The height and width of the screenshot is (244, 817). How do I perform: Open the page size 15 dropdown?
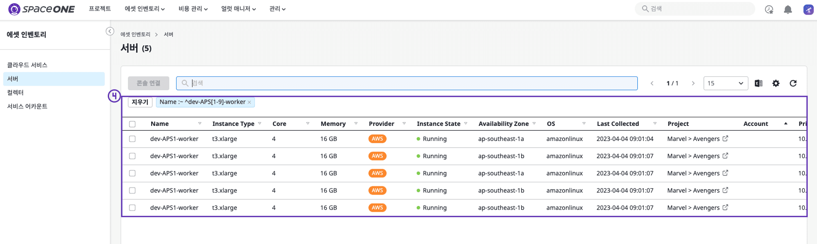tap(725, 83)
